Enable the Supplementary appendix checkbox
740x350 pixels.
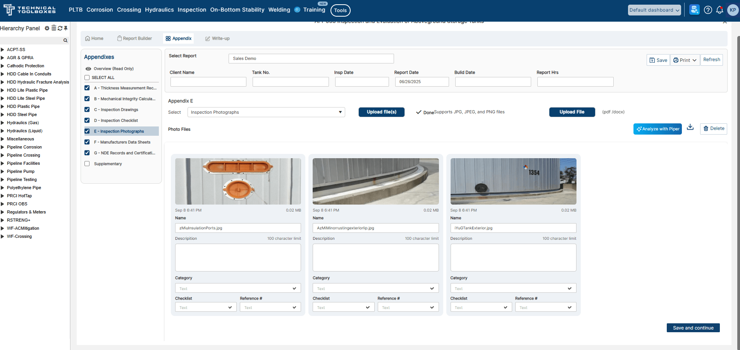click(87, 164)
